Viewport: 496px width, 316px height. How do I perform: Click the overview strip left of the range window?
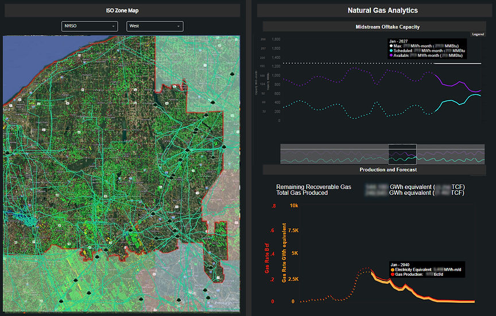click(334, 154)
